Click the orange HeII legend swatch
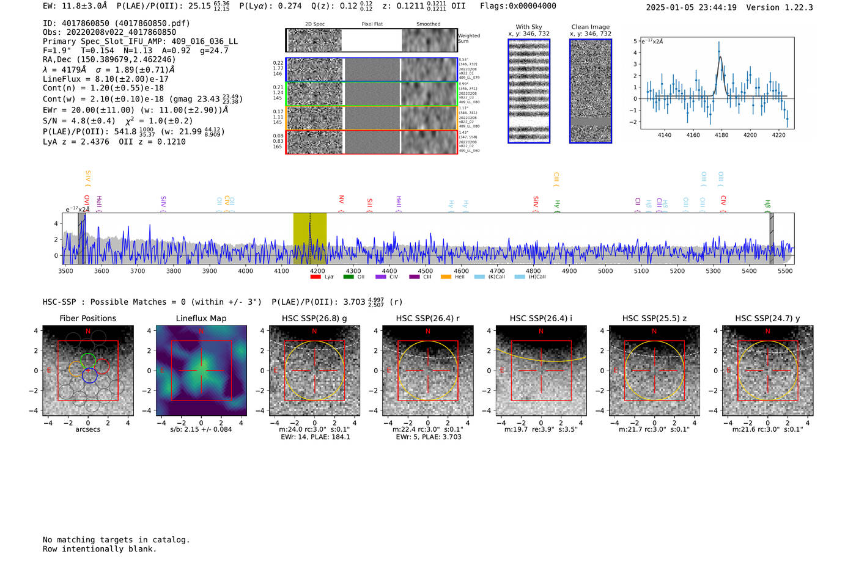 (446, 277)
